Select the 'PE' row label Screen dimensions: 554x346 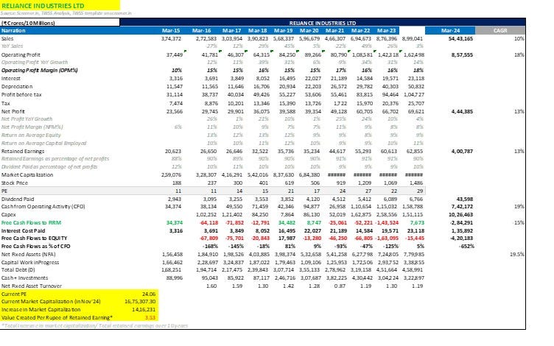(4, 191)
